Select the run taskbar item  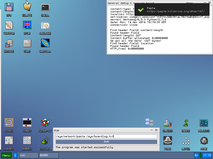tap(29, 155)
